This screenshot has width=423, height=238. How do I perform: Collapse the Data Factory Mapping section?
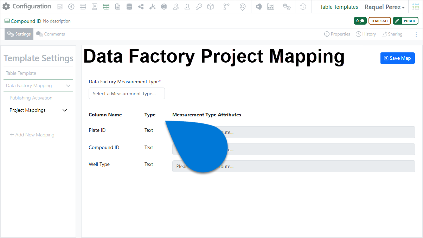68,85
